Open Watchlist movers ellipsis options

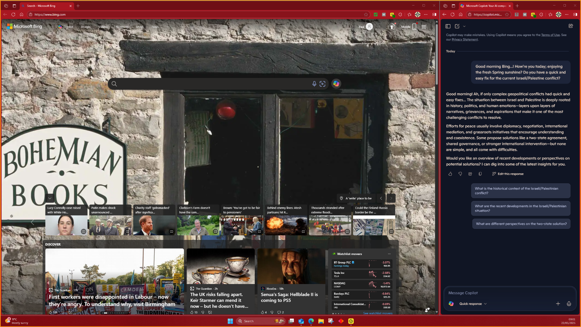pos(389,254)
